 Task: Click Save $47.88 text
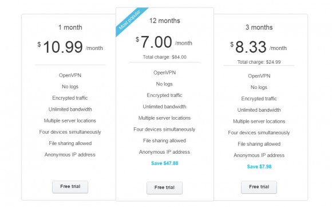pyautogui.click(x=164, y=163)
